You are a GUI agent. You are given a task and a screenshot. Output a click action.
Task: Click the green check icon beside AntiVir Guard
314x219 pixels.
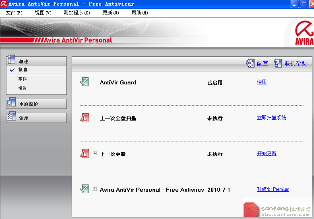84,82
